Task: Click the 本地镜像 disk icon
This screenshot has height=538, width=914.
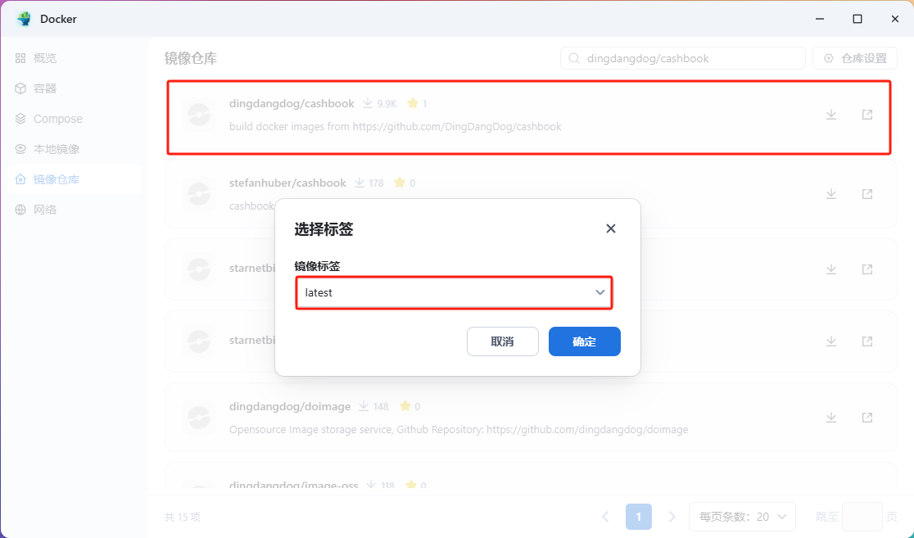Action: (20, 149)
